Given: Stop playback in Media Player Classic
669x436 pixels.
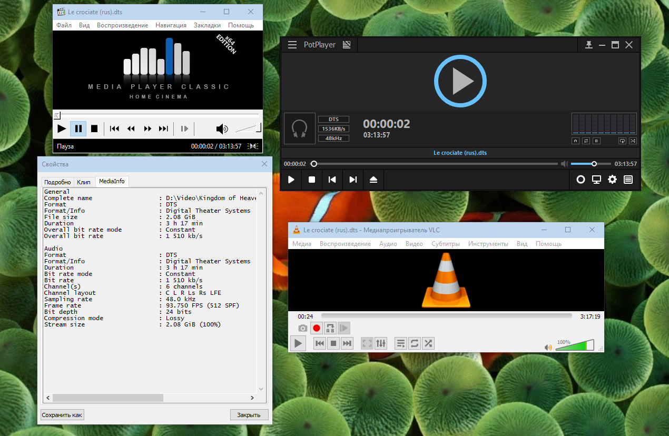Looking at the screenshot, I should [x=94, y=128].
